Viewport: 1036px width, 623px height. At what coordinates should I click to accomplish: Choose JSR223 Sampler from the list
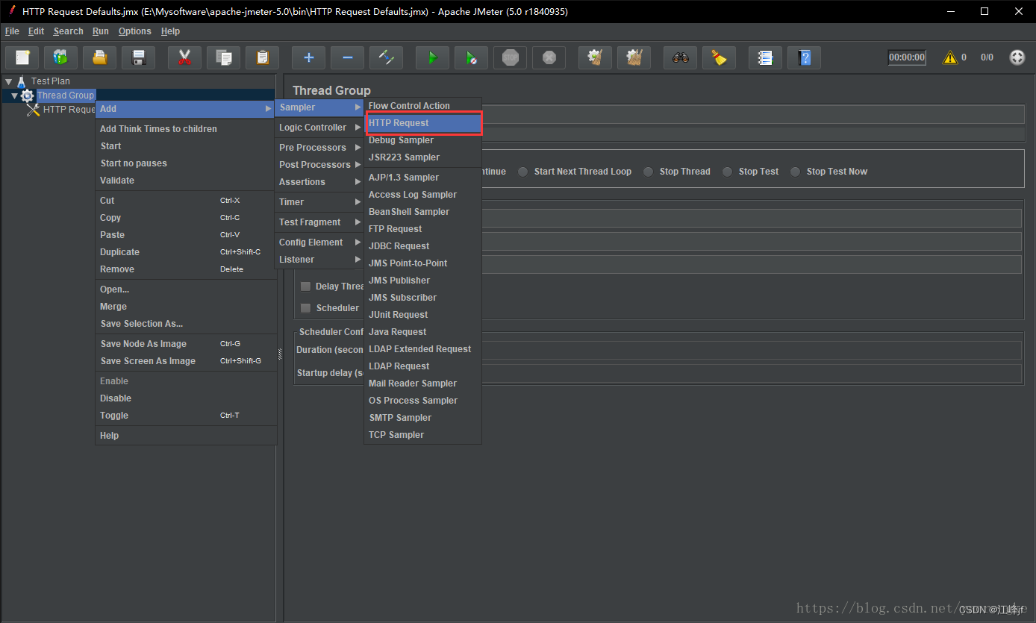[x=423, y=157]
